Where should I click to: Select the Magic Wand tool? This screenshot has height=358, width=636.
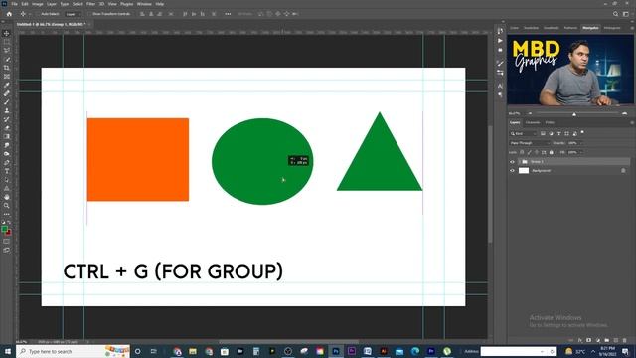7,60
